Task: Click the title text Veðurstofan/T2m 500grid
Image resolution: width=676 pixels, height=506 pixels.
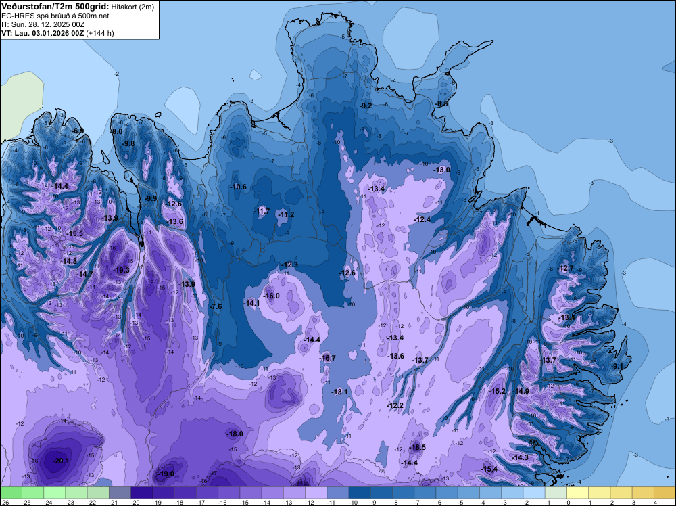Action: coord(54,7)
